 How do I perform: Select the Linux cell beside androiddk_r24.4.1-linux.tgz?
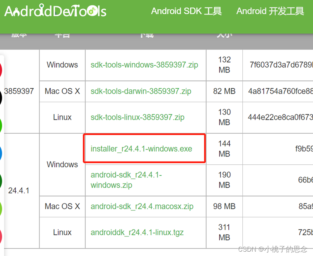62,232
